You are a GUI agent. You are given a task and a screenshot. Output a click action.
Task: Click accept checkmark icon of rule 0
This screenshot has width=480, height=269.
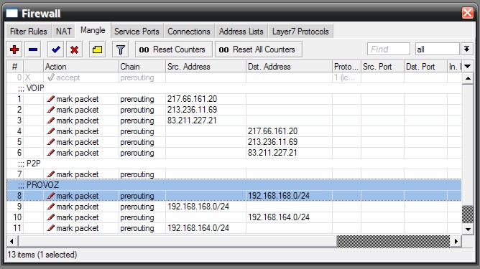click(51, 77)
